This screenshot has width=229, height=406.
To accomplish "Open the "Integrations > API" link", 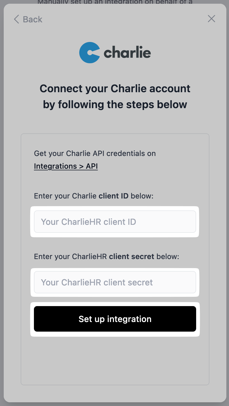I will [66, 166].
